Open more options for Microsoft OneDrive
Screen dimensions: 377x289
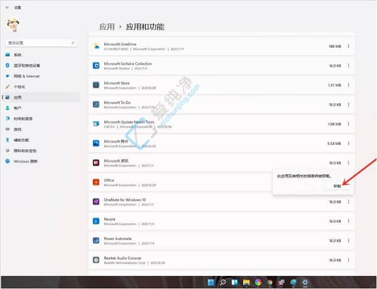click(348, 46)
